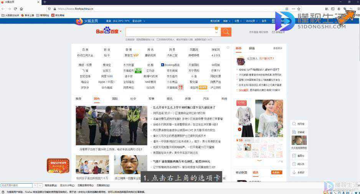Image resolution: width=360 pixels, height=194 pixels.
Task: Jump to bottom with 去底部 arrow
Action: pos(299,172)
